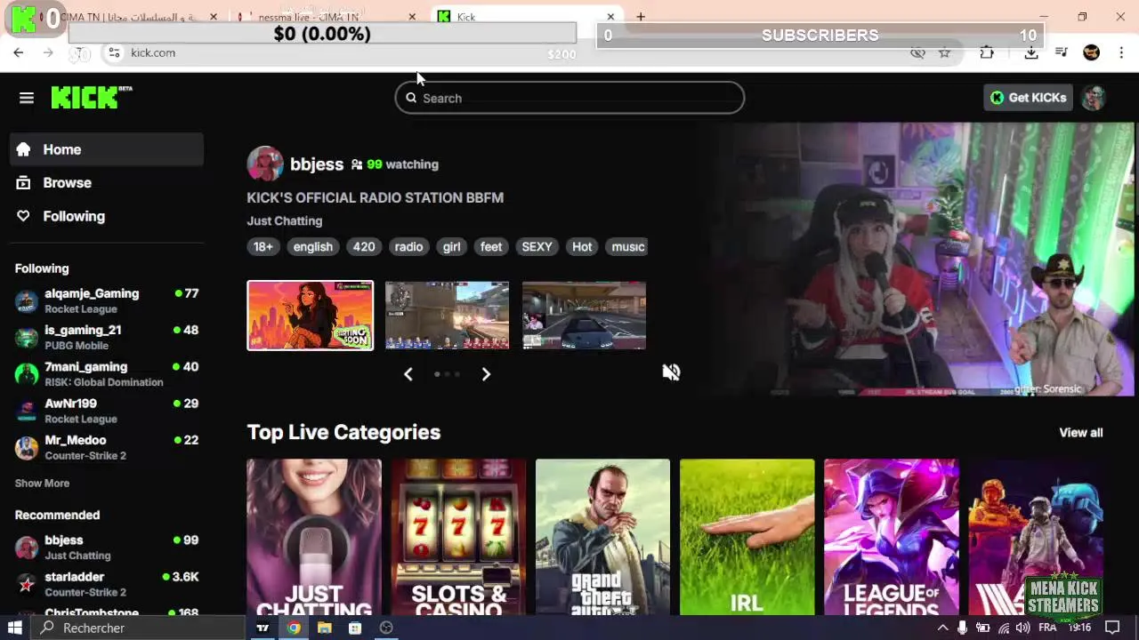Open Chrome profile avatar
Screen dimensions: 1139x640
(1092, 53)
